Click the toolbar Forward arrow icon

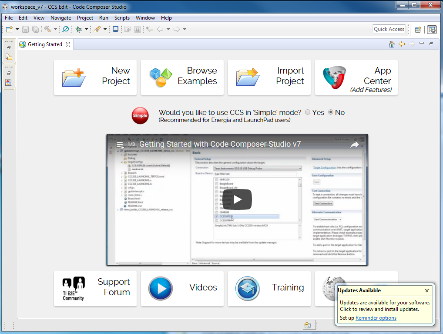tap(177, 29)
